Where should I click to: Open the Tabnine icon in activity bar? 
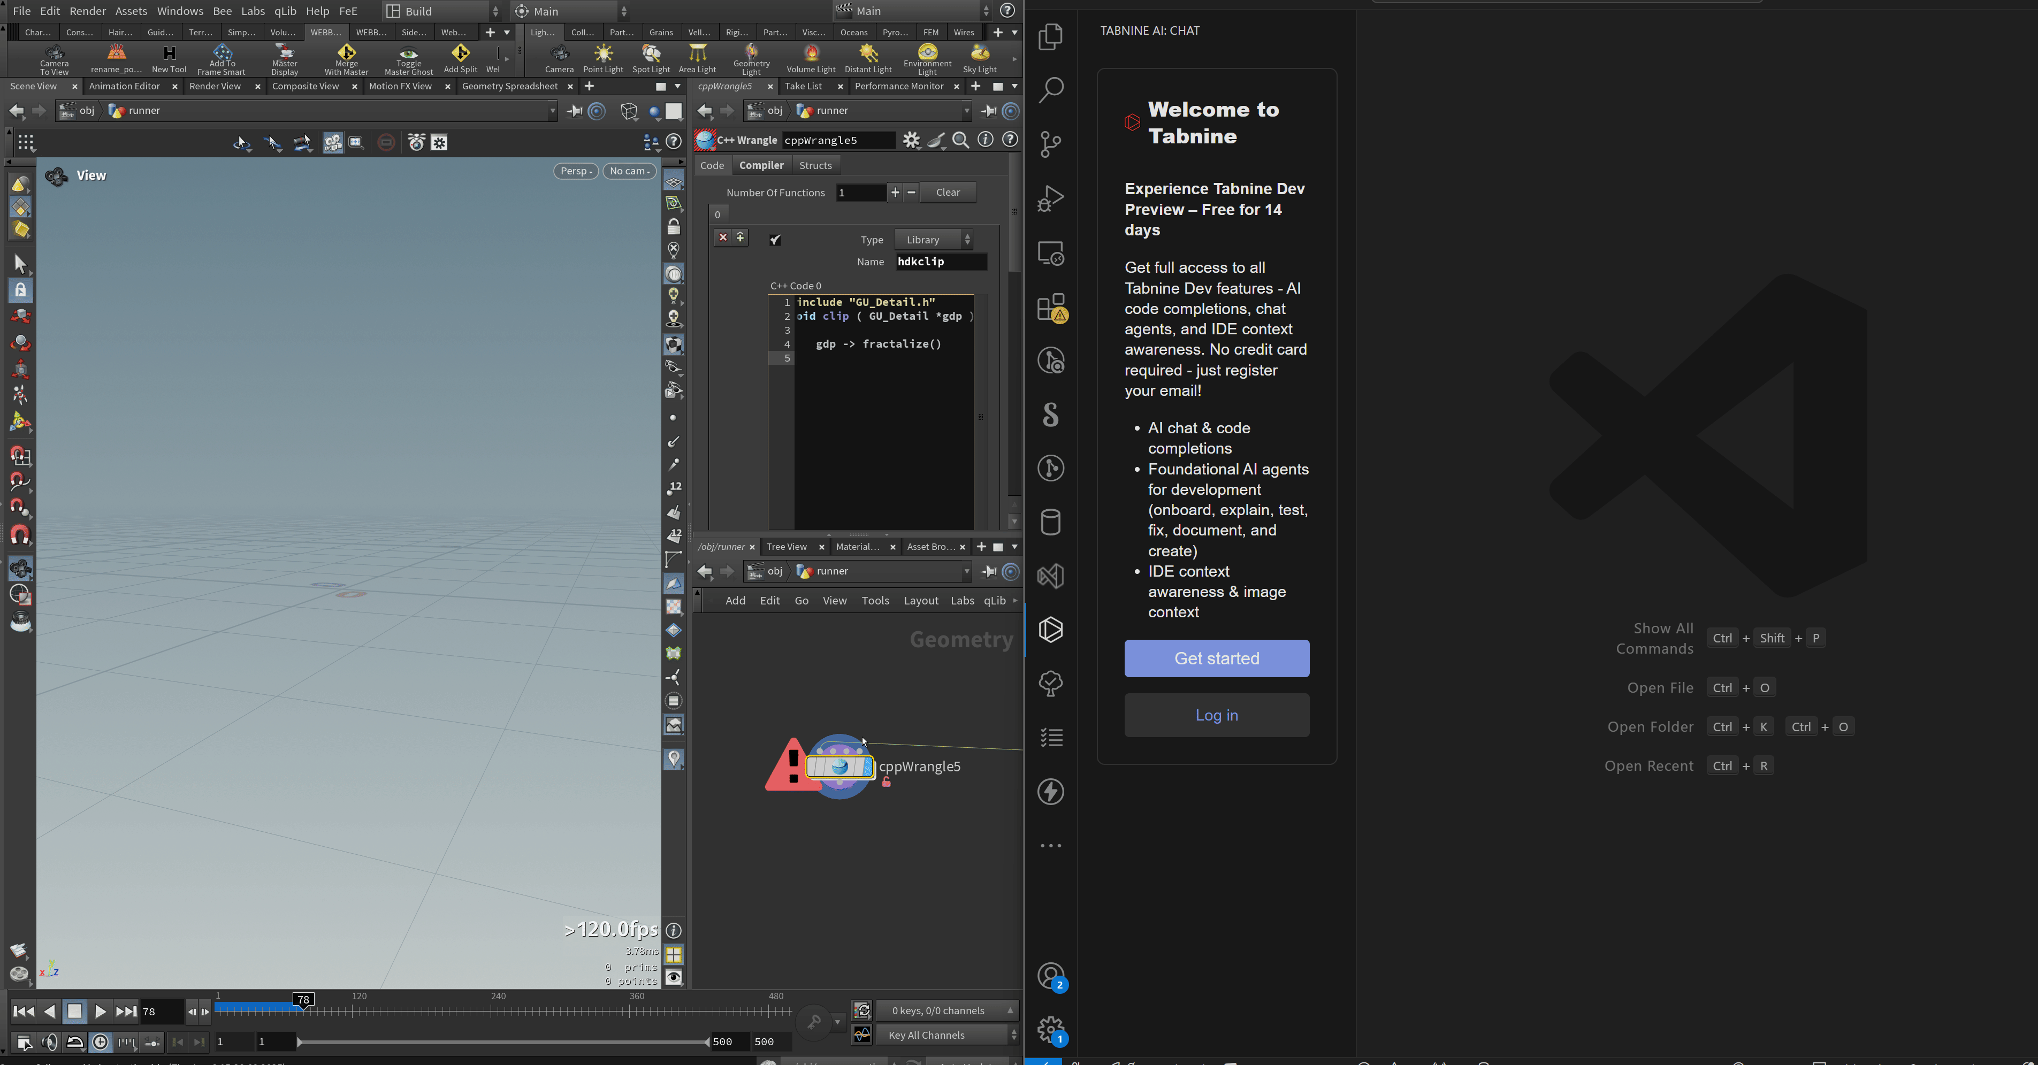coord(1051,630)
